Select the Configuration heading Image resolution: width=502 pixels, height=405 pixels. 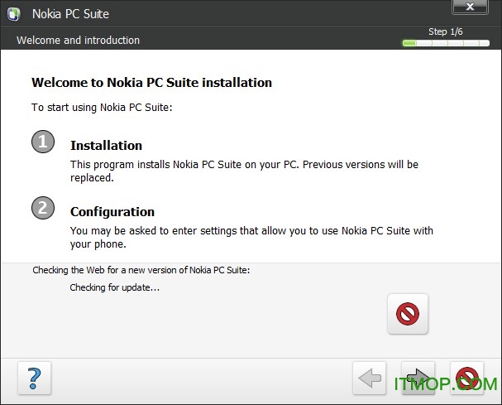point(112,212)
